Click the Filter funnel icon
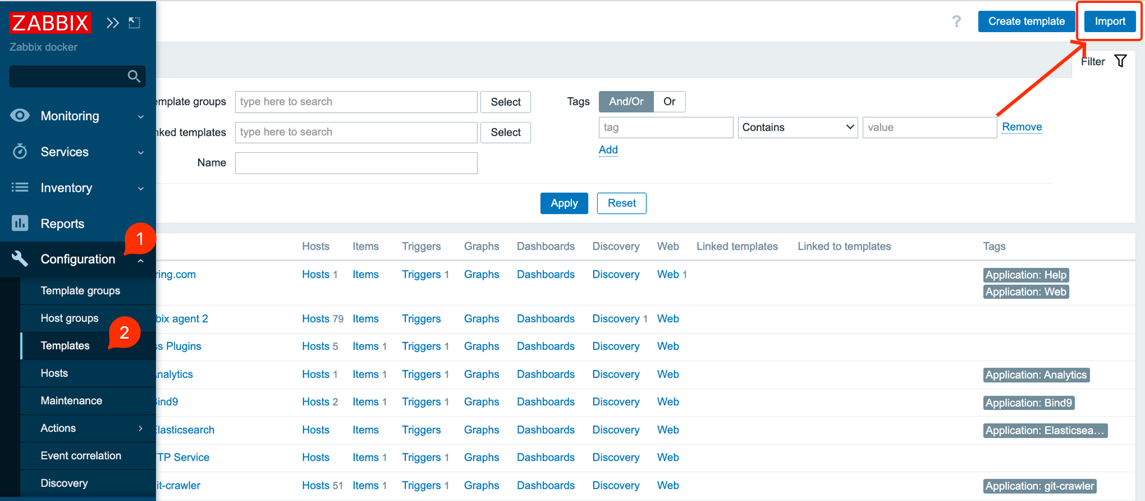 click(x=1120, y=61)
